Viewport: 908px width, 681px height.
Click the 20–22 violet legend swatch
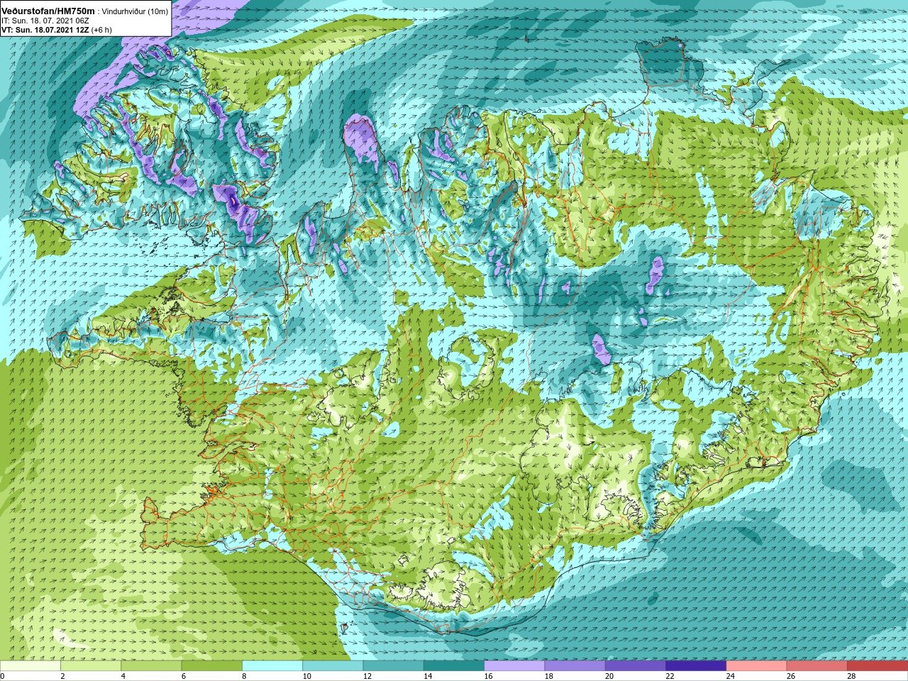coord(636,666)
